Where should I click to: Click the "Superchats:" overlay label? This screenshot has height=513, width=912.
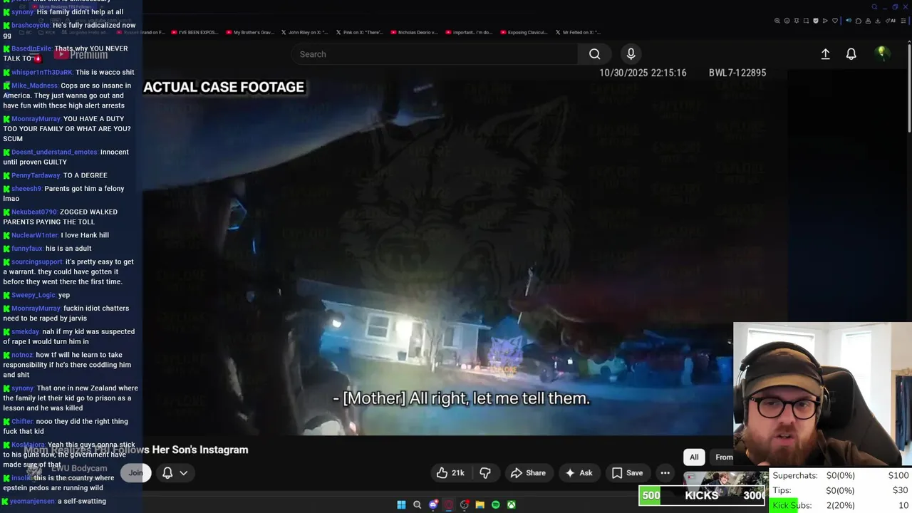click(x=795, y=475)
